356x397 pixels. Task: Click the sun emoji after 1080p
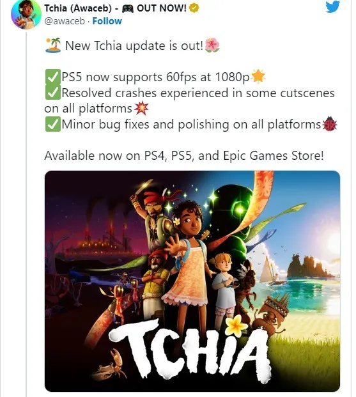click(258, 76)
